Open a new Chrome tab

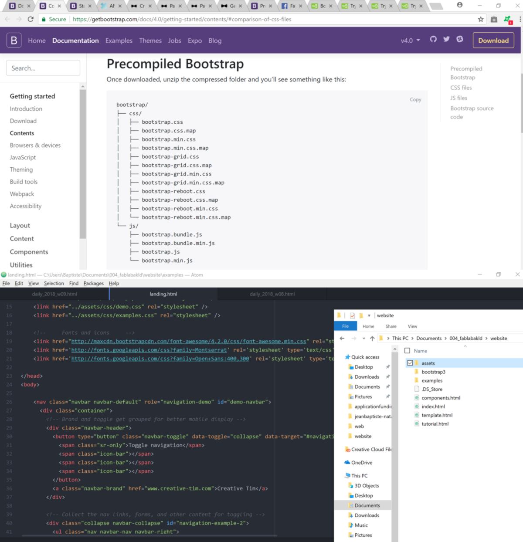[x=436, y=6]
